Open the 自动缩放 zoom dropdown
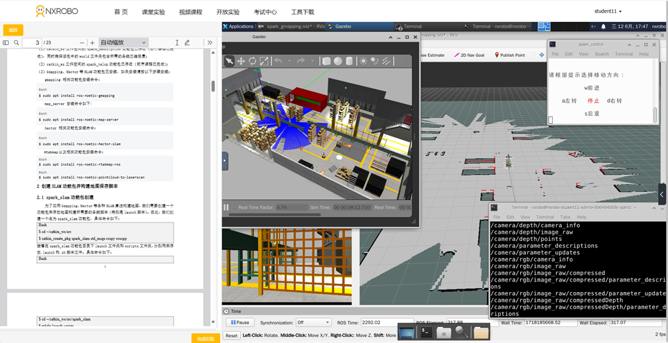This screenshot has height=343, width=668. tap(123, 43)
